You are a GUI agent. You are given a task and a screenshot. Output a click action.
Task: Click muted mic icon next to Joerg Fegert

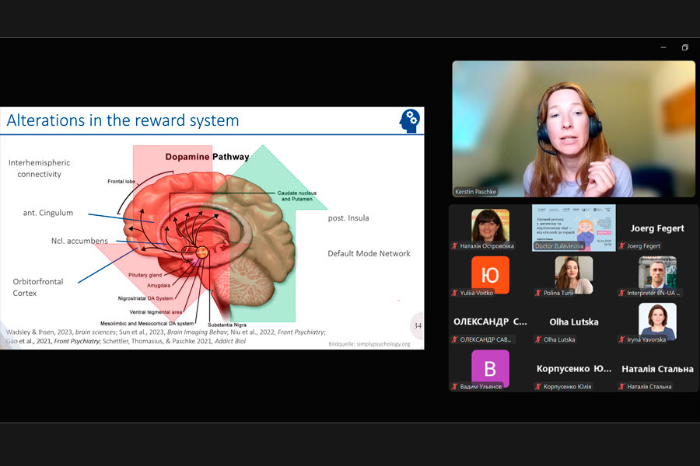pos(621,246)
